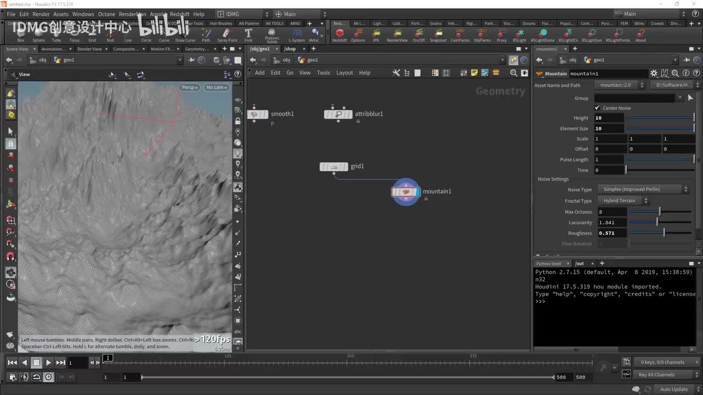Click the Redshift shelf tool icon

tap(339, 33)
